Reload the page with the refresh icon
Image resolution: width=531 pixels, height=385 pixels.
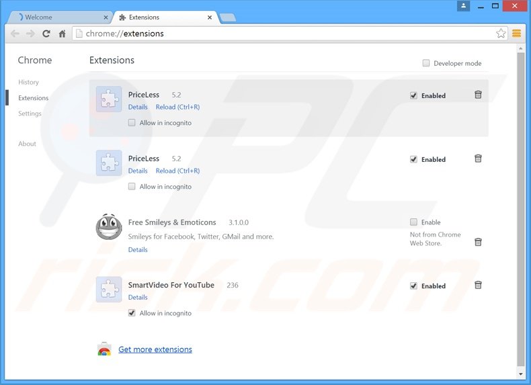[x=46, y=34]
